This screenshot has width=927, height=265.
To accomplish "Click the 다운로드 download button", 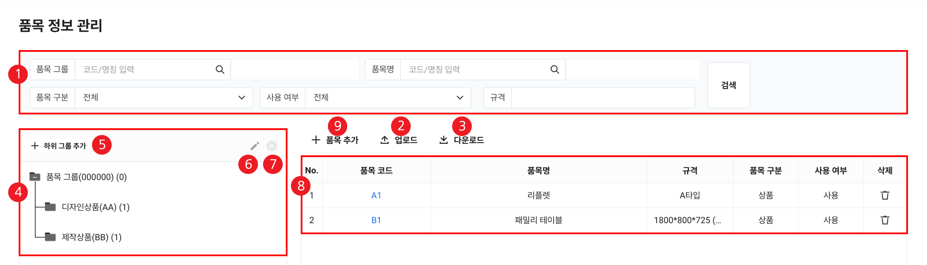I will [x=461, y=140].
